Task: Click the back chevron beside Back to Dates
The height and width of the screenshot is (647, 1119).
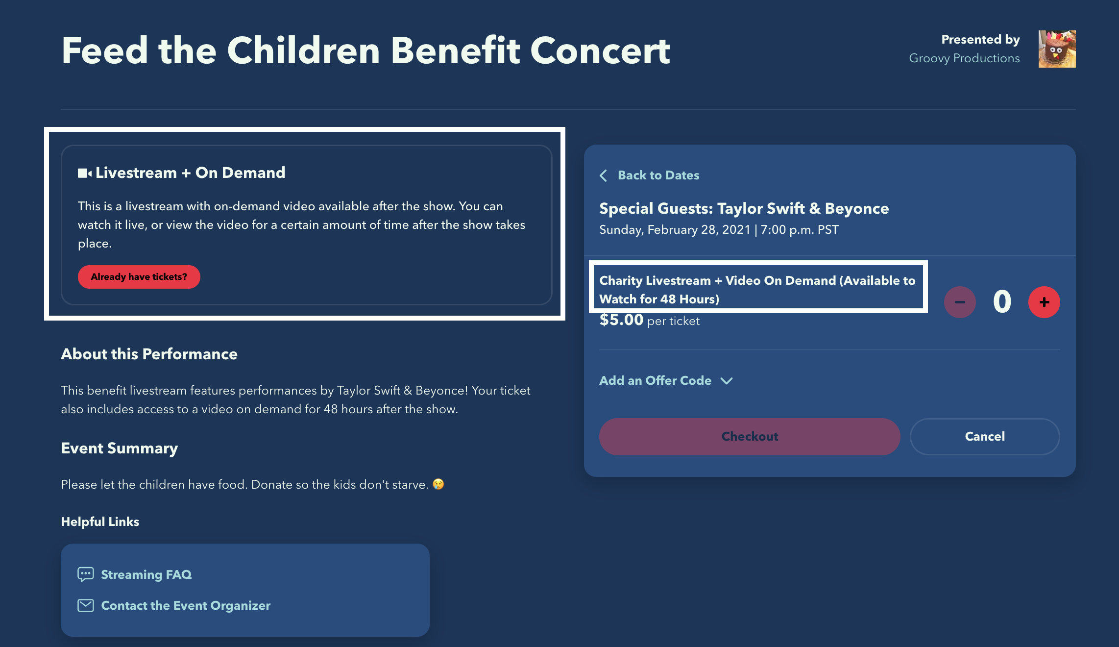Action: [x=604, y=175]
